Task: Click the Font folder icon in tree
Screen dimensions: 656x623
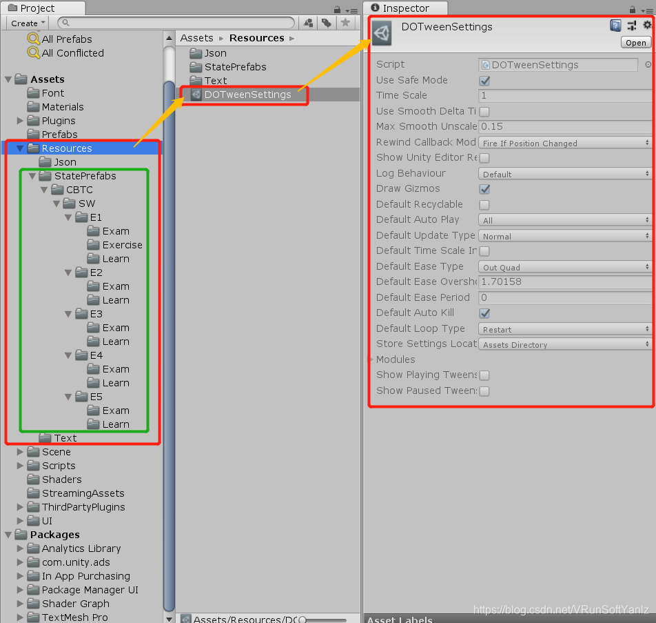Action: (x=34, y=93)
